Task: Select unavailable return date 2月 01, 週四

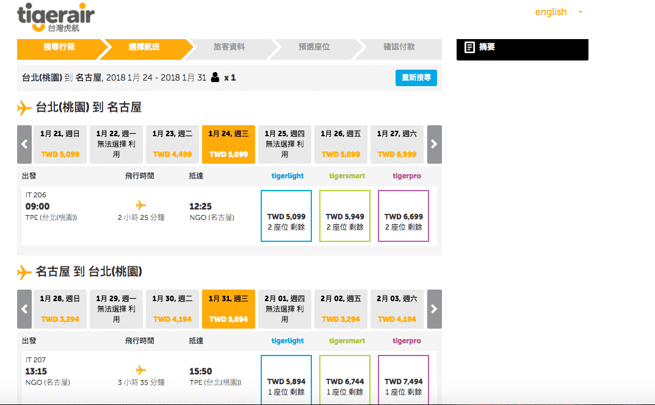Action: [x=284, y=309]
